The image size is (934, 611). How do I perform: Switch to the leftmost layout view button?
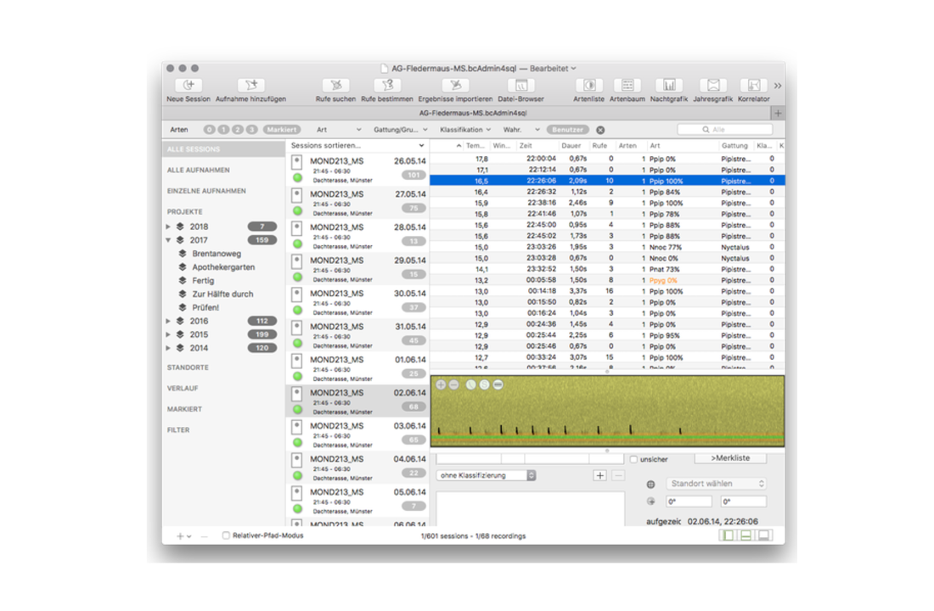click(728, 535)
